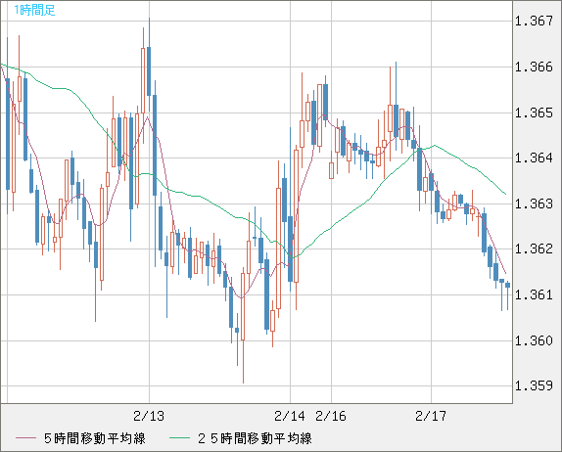
Task: Click the 1.364 price axis label
Action: (534, 158)
